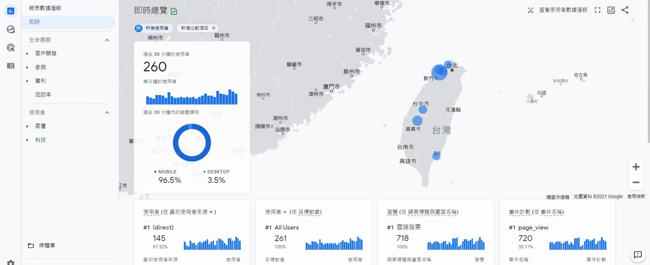650x265 pixels.
Task: Click the 網頁標題與畫面名稱 column header
Action: (x=409, y=260)
